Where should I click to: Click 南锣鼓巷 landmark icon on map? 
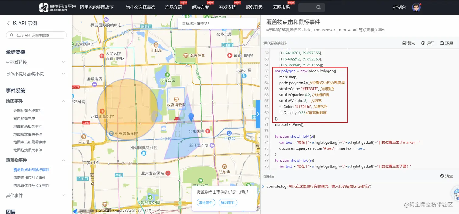coord(186,55)
